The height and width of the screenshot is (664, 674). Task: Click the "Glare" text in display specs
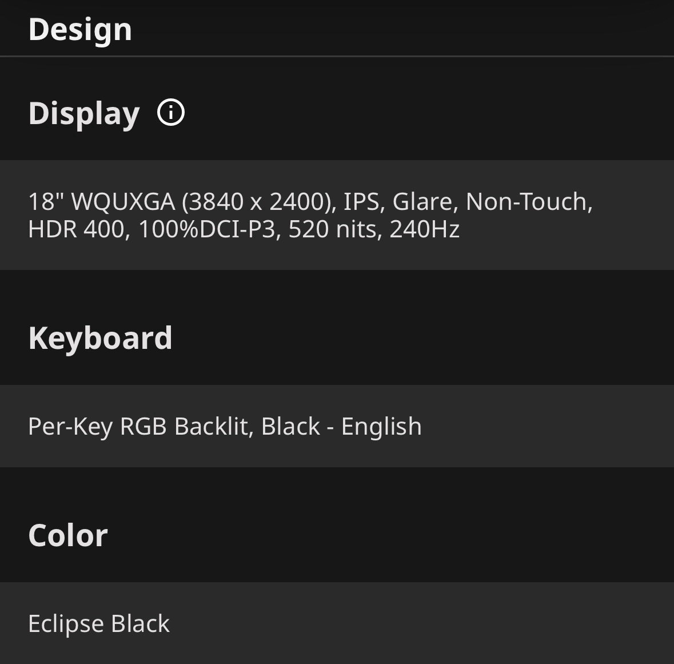(422, 201)
